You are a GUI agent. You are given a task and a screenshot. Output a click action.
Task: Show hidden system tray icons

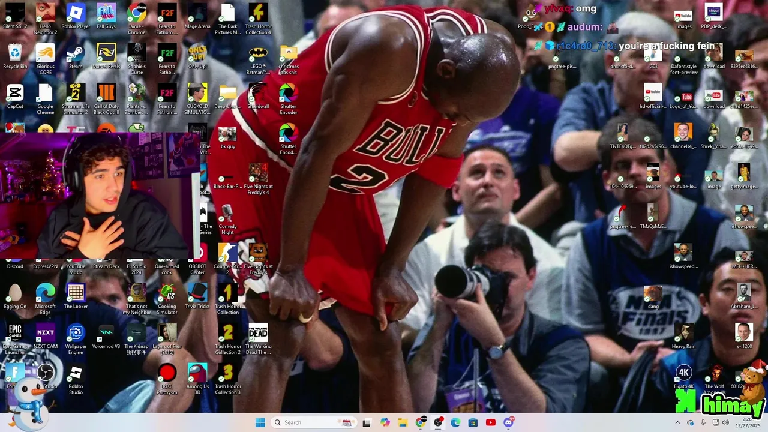677,422
